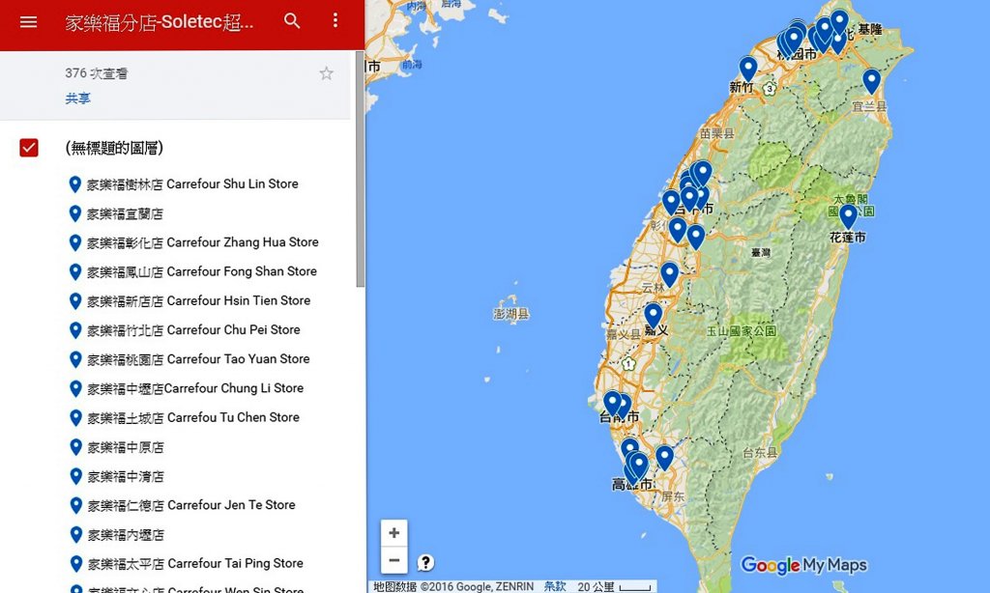Click the map marker at 嘉义

coord(653,316)
